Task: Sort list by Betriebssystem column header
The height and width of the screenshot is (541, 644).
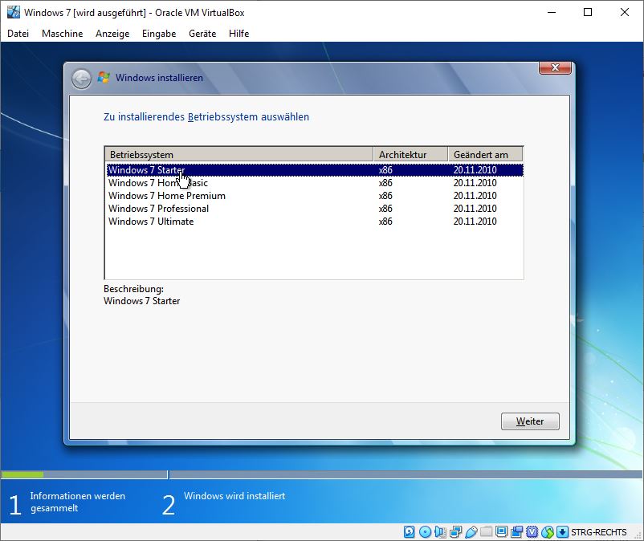Action: (x=238, y=154)
